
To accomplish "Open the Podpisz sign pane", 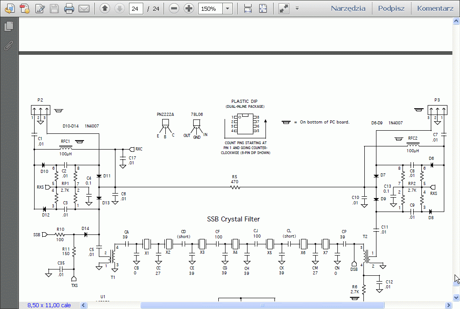I will [x=391, y=8].
